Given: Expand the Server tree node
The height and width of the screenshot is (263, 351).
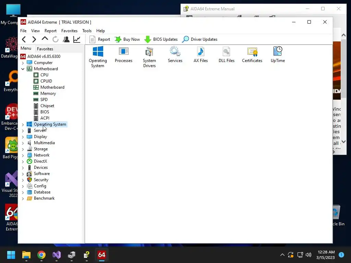Looking at the screenshot, I should [x=23, y=130].
